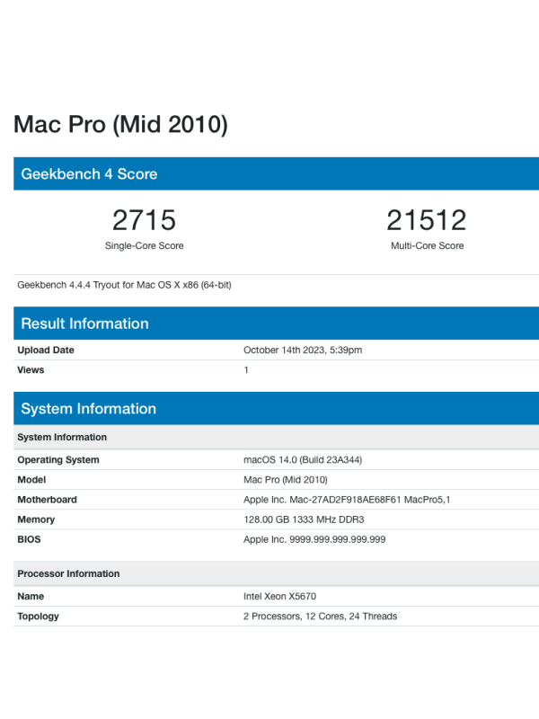Click the 128.00 GB memory value
Viewport: 539px width, 719px height.
pyautogui.click(x=304, y=519)
